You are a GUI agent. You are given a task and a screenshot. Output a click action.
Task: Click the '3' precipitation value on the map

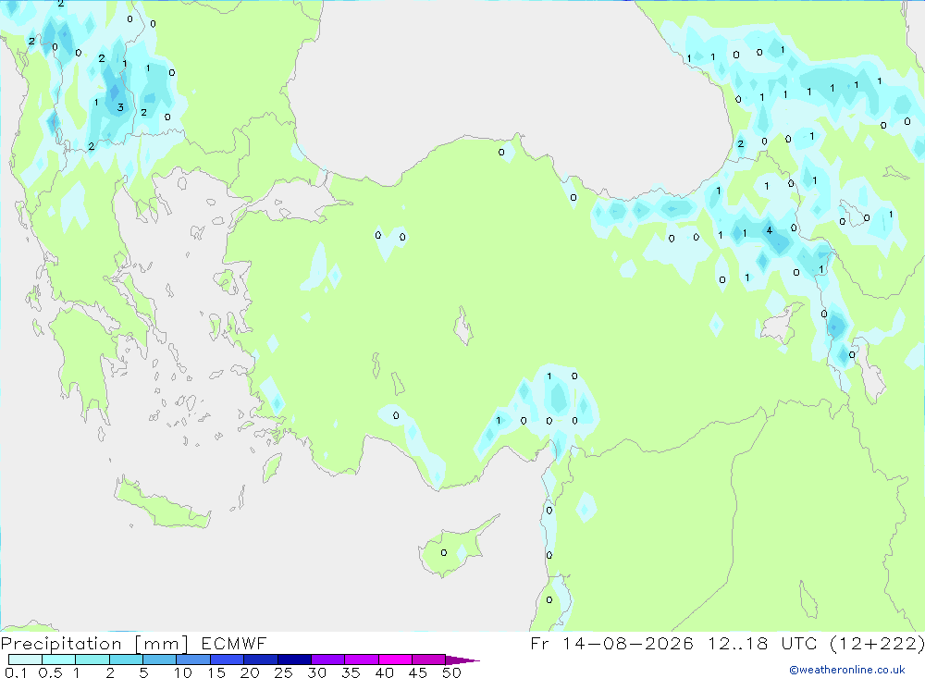tap(120, 107)
